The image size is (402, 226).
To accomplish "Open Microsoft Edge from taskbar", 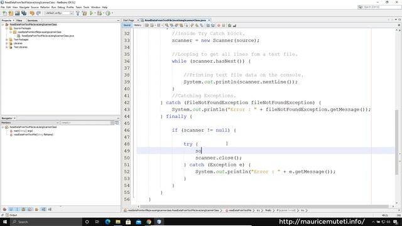I will [107, 222].
